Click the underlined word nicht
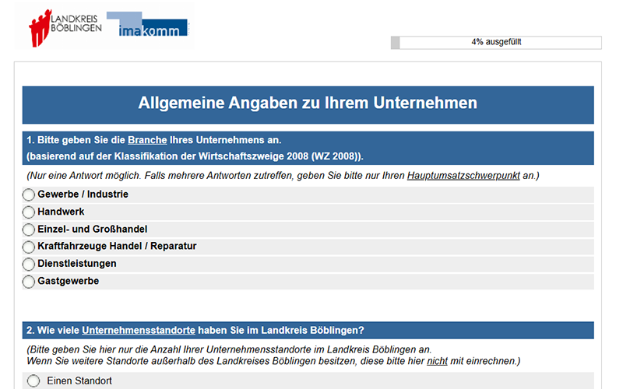 coord(437,361)
